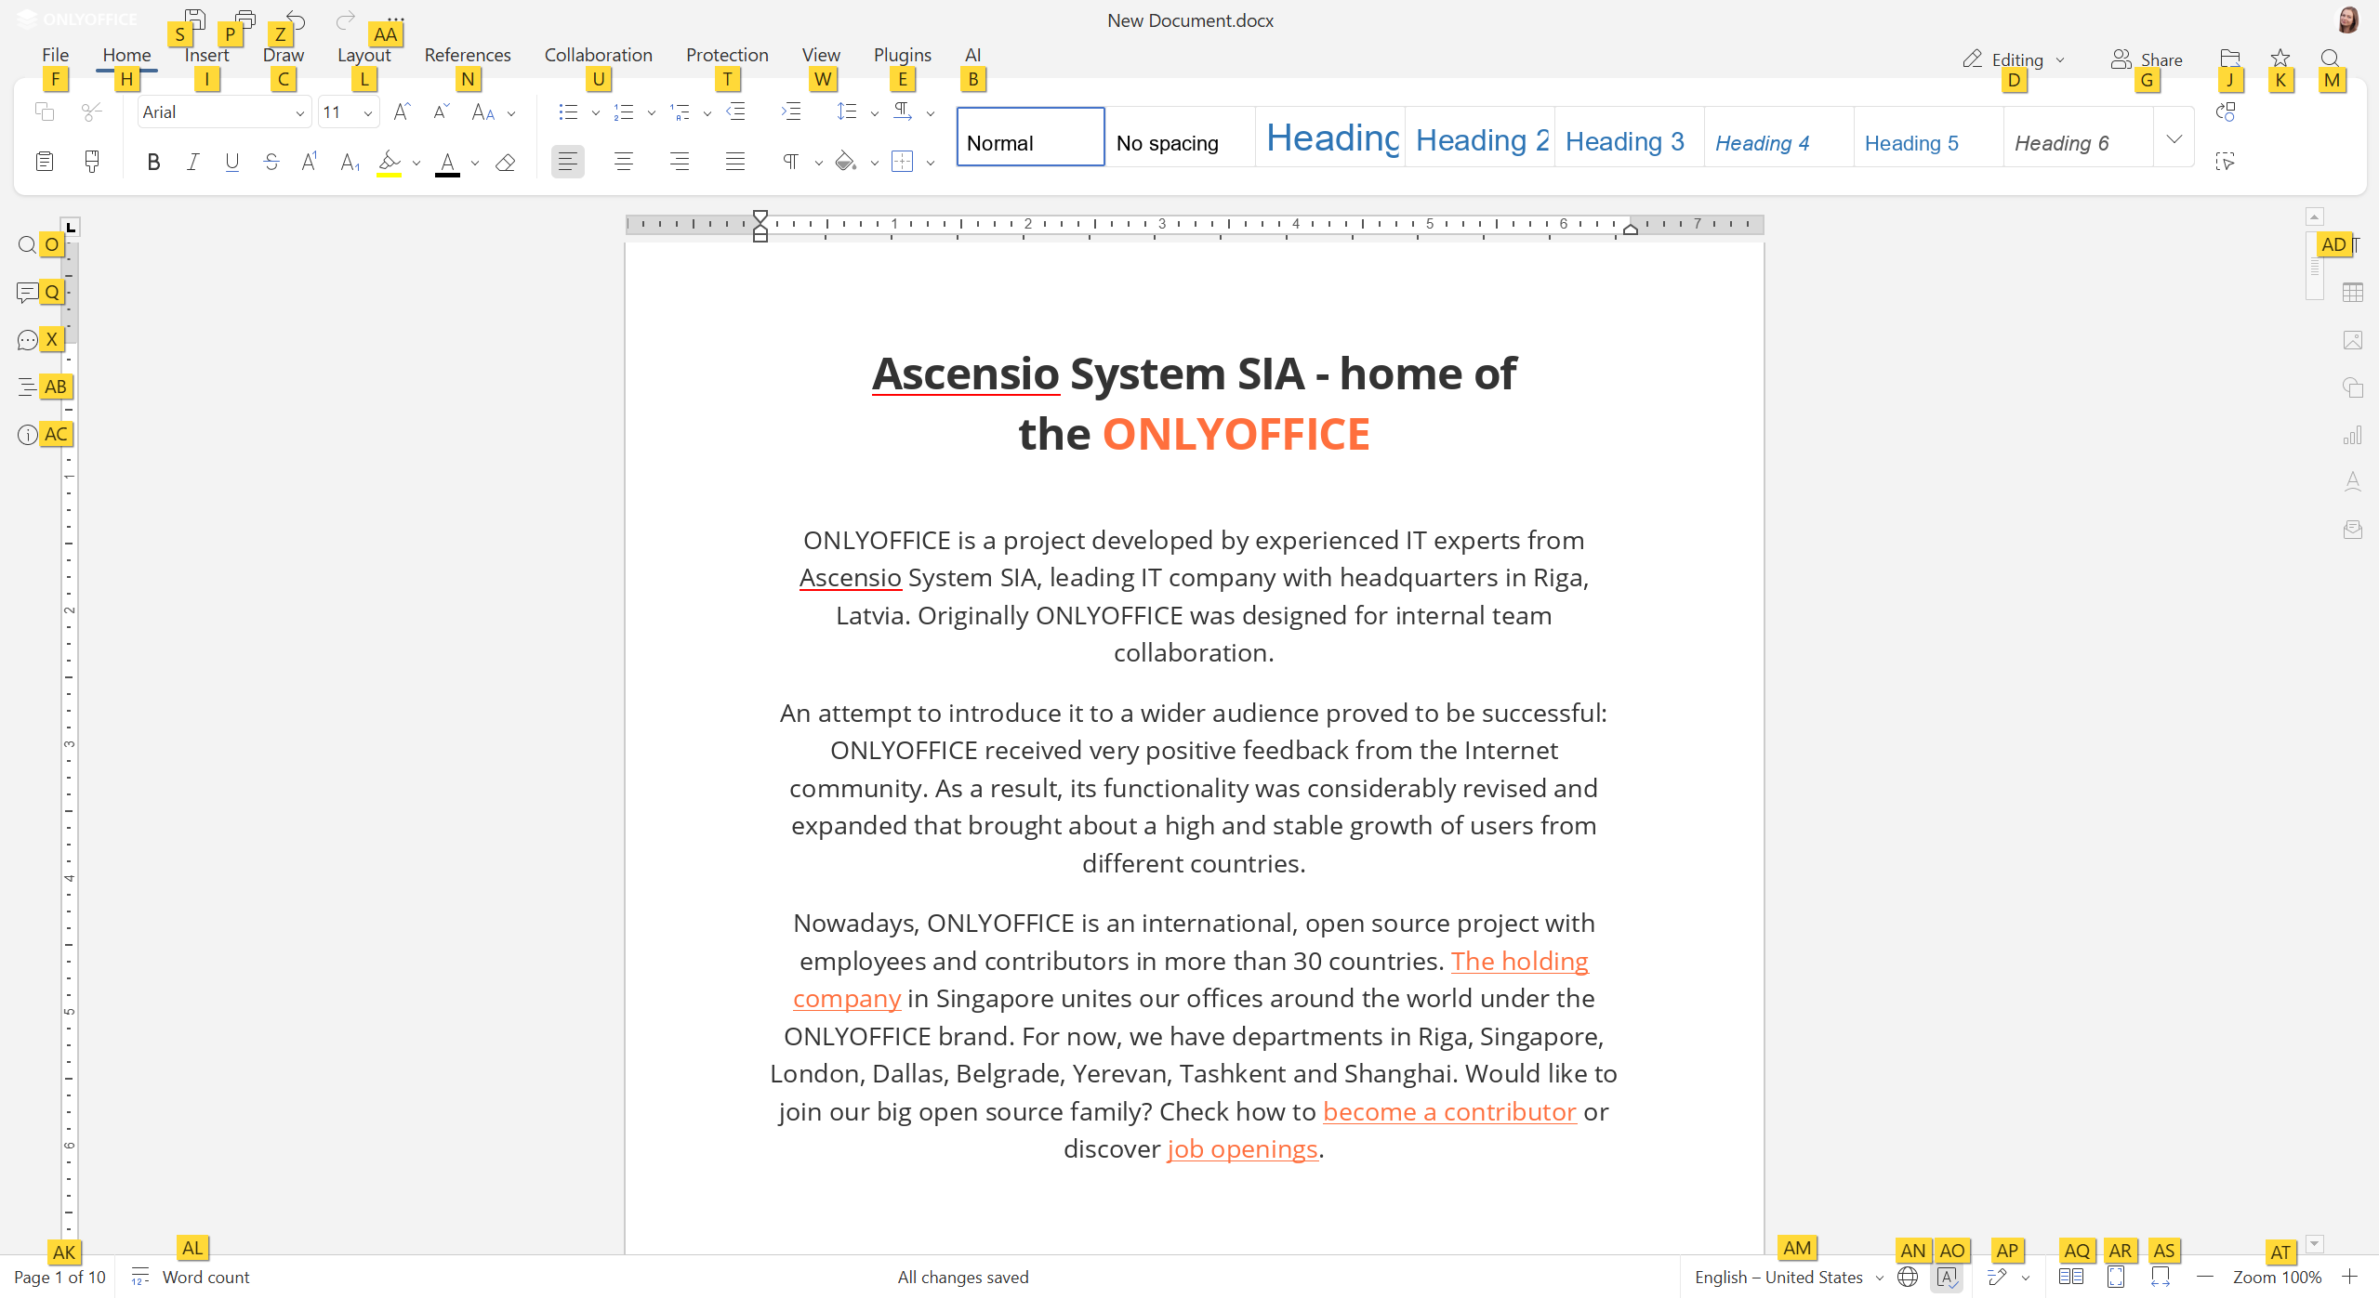This screenshot has width=2379, height=1298.
Task: Open the Navigation headings panel
Action: click(x=26, y=386)
